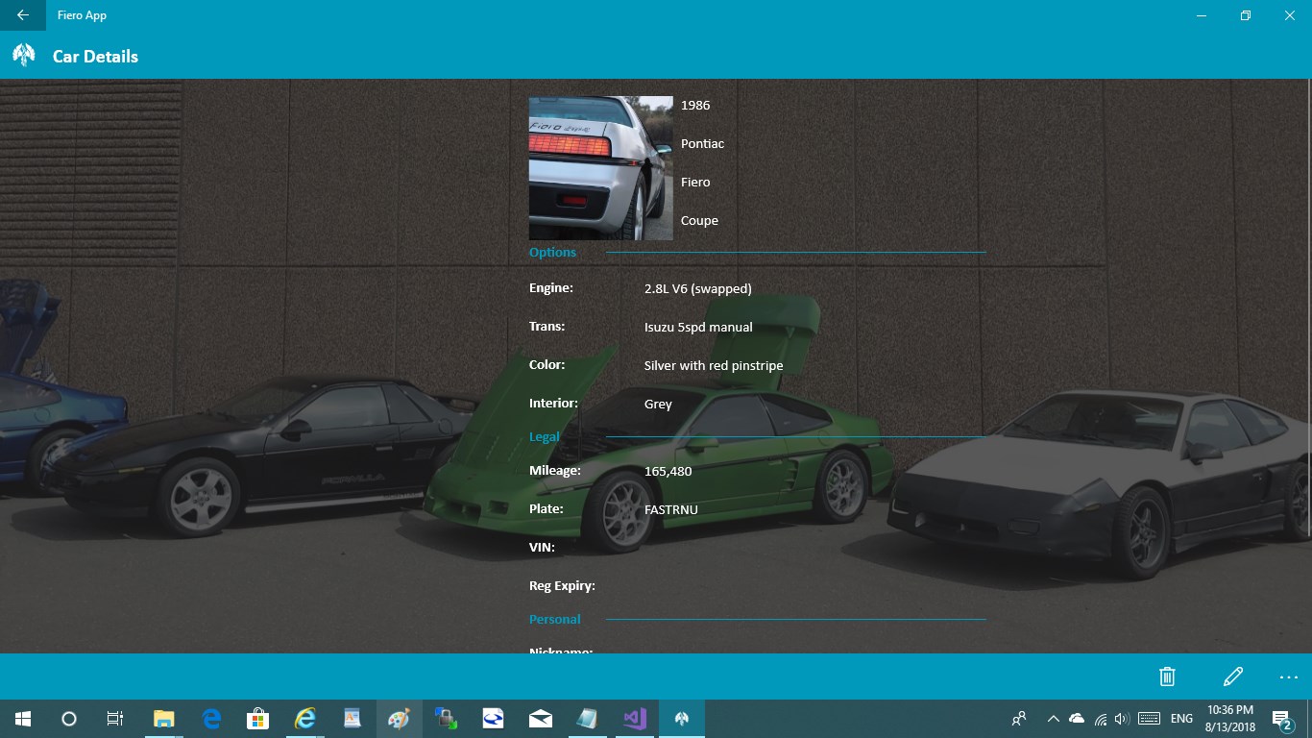The image size is (1312, 738).
Task: Open the People icon in system tray
Action: pyautogui.click(x=1019, y=719)
